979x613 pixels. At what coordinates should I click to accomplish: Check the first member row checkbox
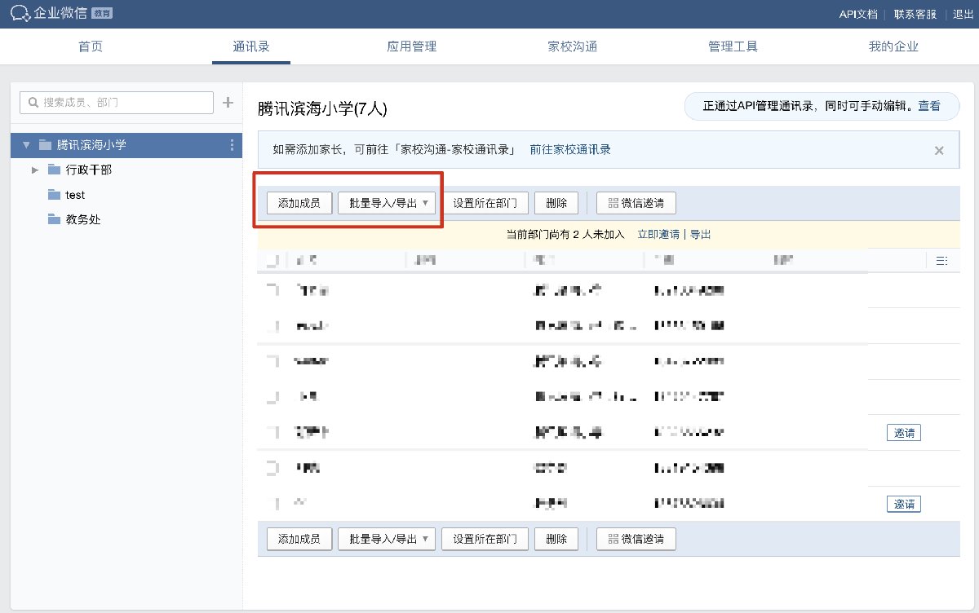click(x=272, y=290)
